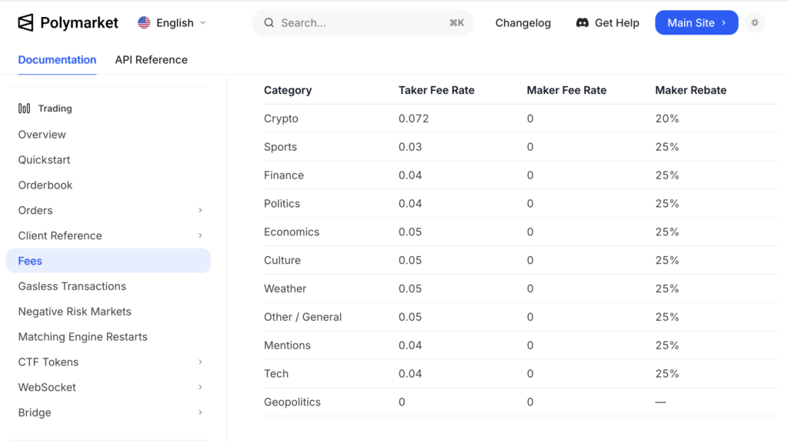Click the Main Site button
Image resolution: width=788 pixels, height=444 pixels.
pyautogui.click(x=696, y=22)
